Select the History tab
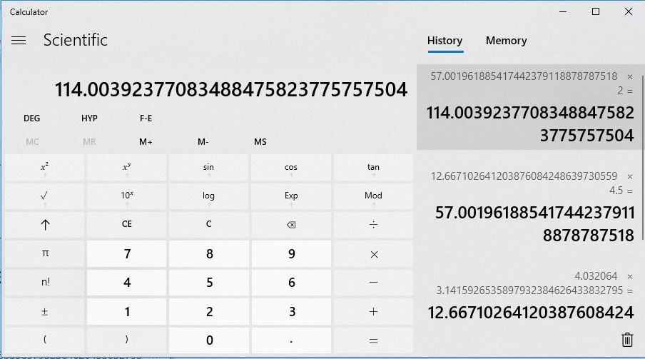Image resolution: width=645 pixels, height=359 pixels. [445, 41]
